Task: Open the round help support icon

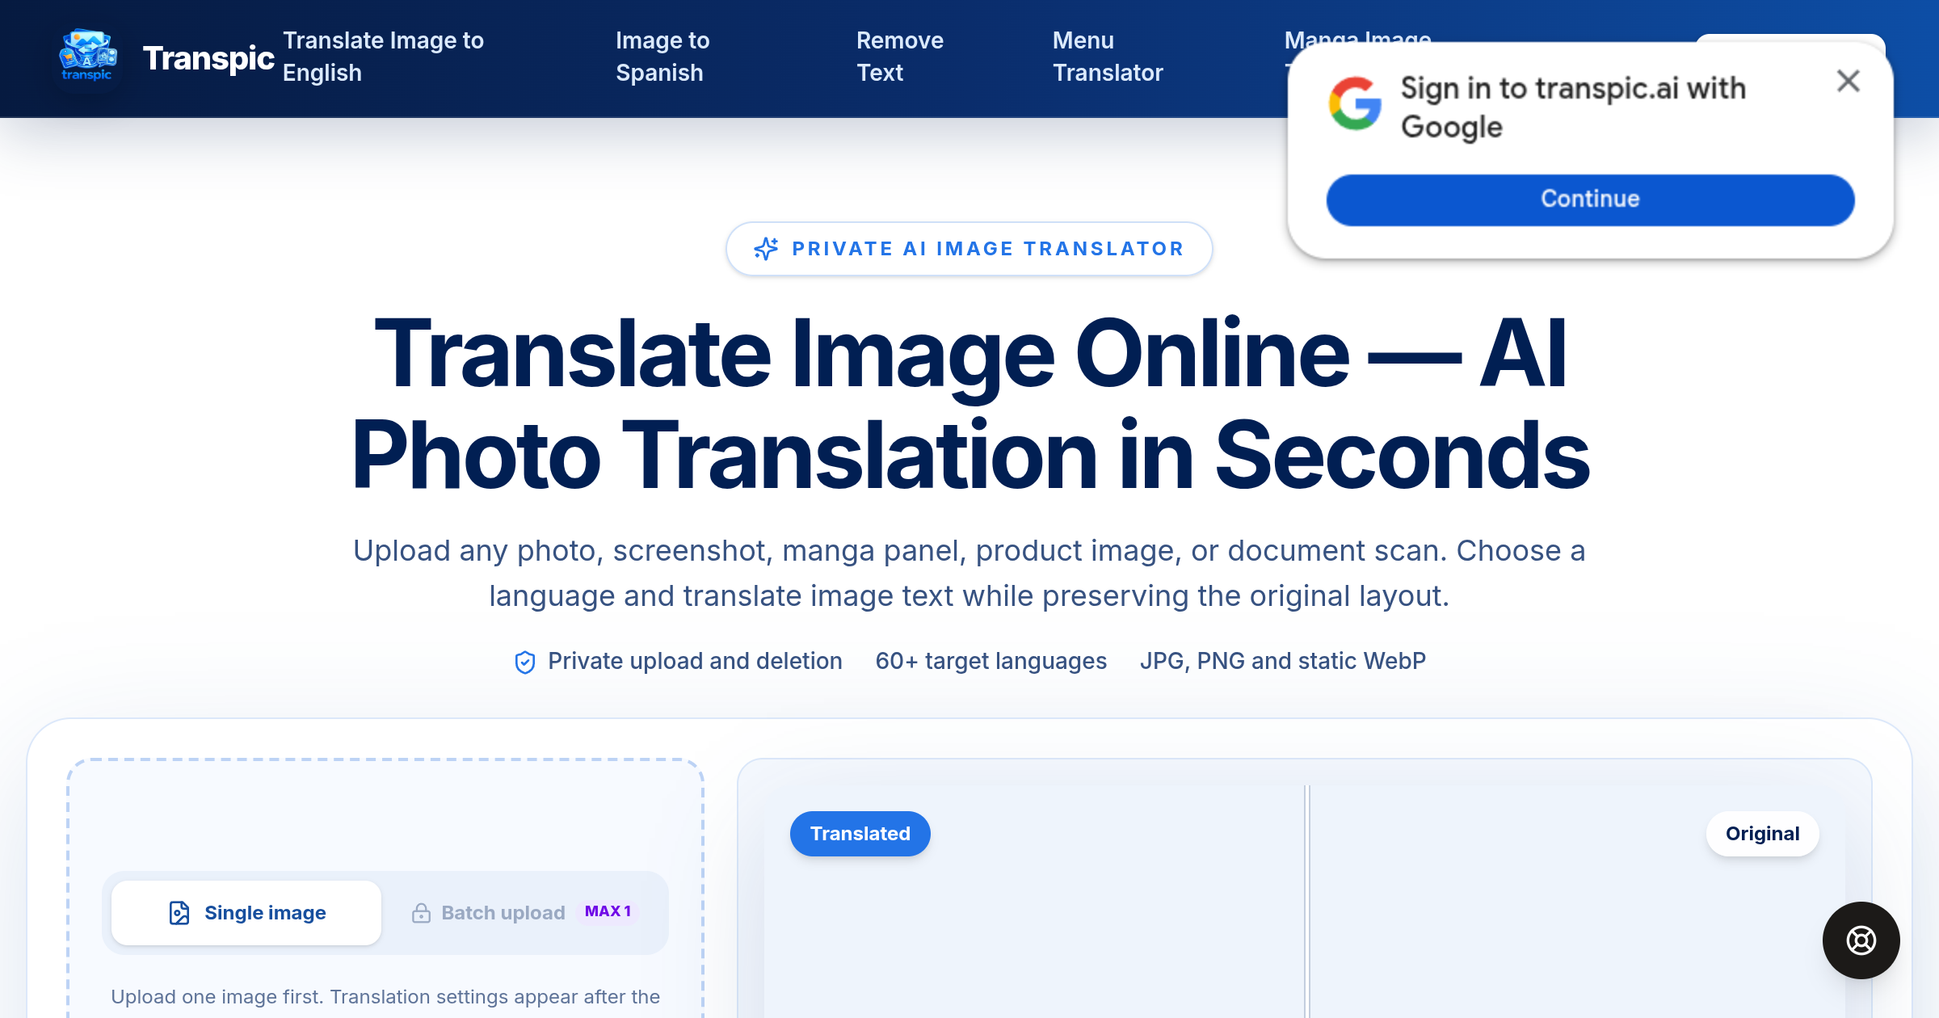Action: [1861, 940]
